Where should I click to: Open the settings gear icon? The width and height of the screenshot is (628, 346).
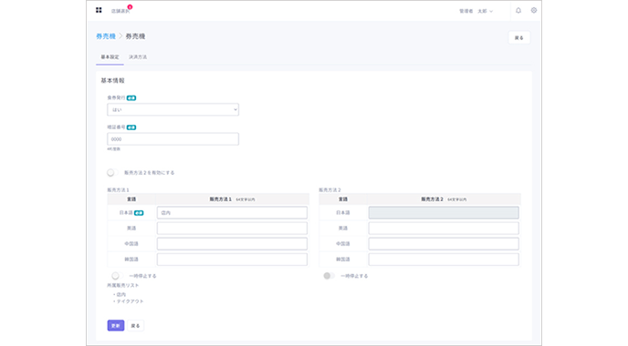pos(534,10)
